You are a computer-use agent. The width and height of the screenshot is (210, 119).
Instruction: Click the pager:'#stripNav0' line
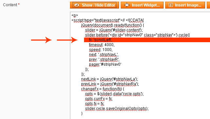pyautogui.click(x=105, y=64)
